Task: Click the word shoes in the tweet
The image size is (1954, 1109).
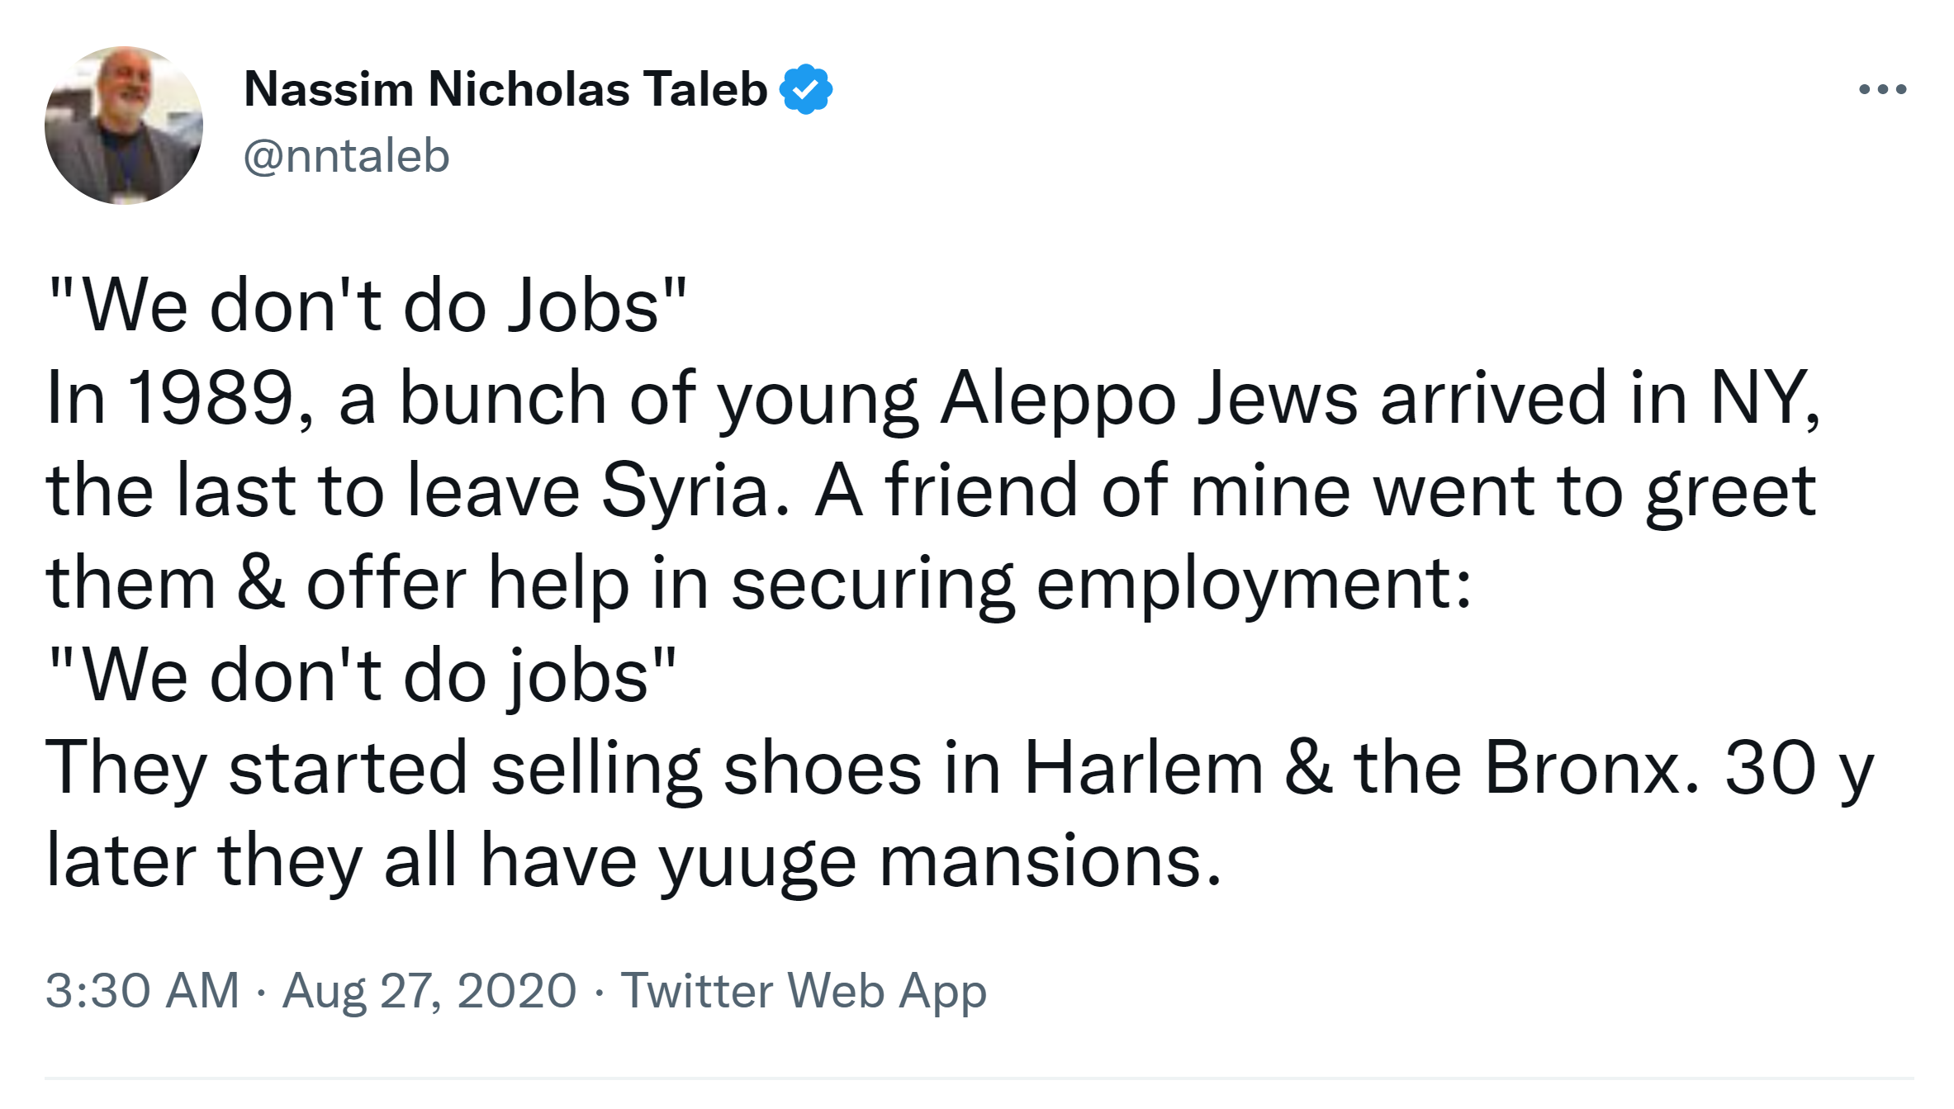Action: [x=822, y=769]
